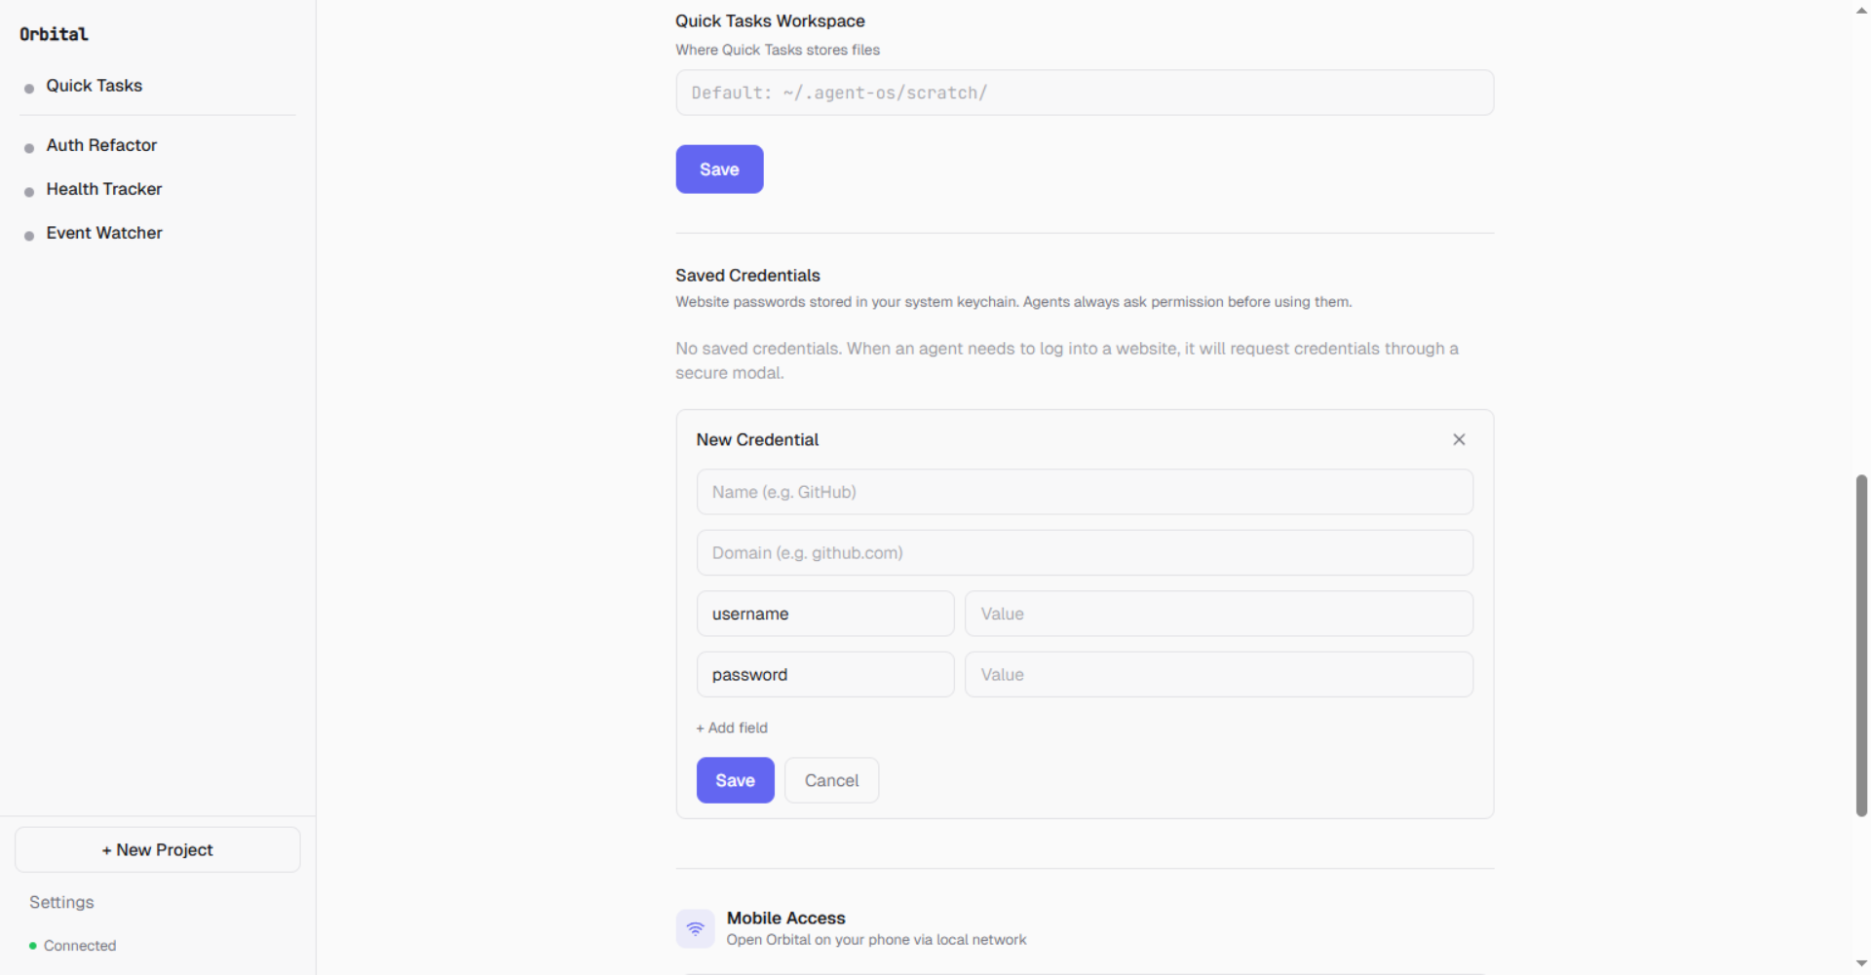Image resolution: width=1871 pixels, height=975 pixels.
Task: Click the status dot beside Auth Refactor
Action: pos(27,146)
